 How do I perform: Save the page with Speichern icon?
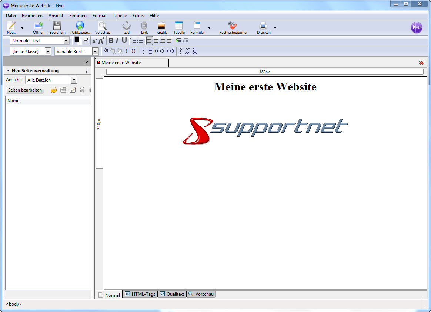[x=57, y=27]
